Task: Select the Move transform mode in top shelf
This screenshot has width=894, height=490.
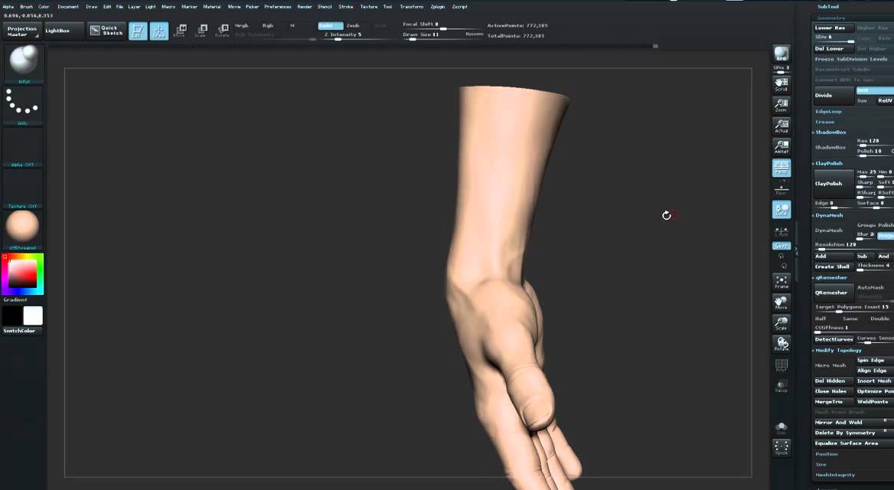Action: pos(180,30)
